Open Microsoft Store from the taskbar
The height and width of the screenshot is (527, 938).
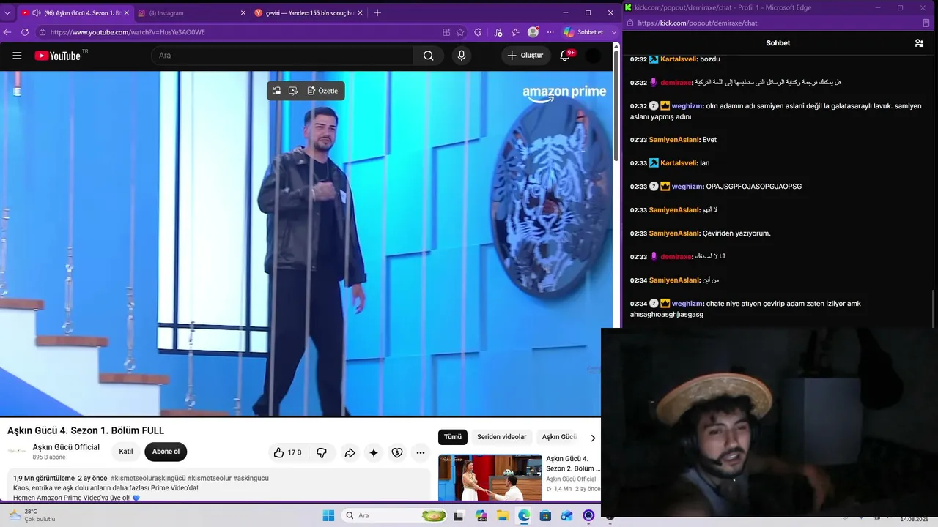pyautogui.click(x=545, y=515)
